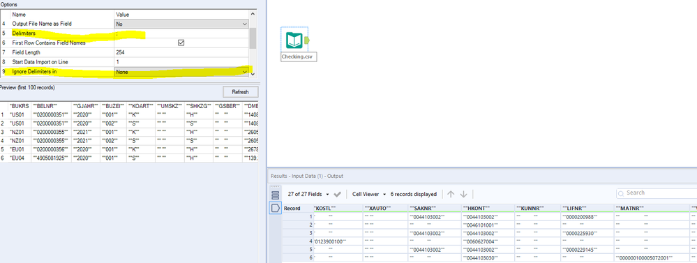Click the KUNNR results column header
697x263 pixels.
538,208
